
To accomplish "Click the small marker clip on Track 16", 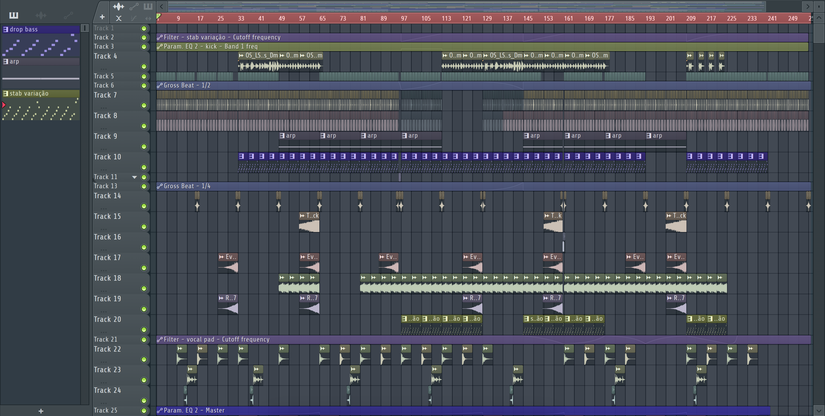I will [x=564, y=242].
